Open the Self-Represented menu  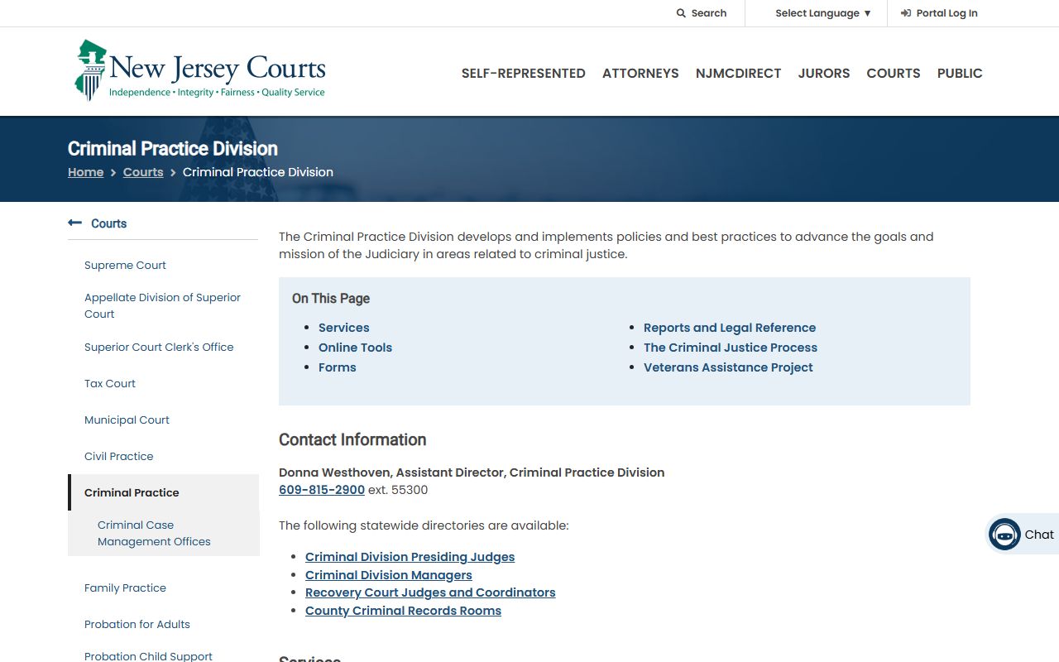[x=524, y=73]
